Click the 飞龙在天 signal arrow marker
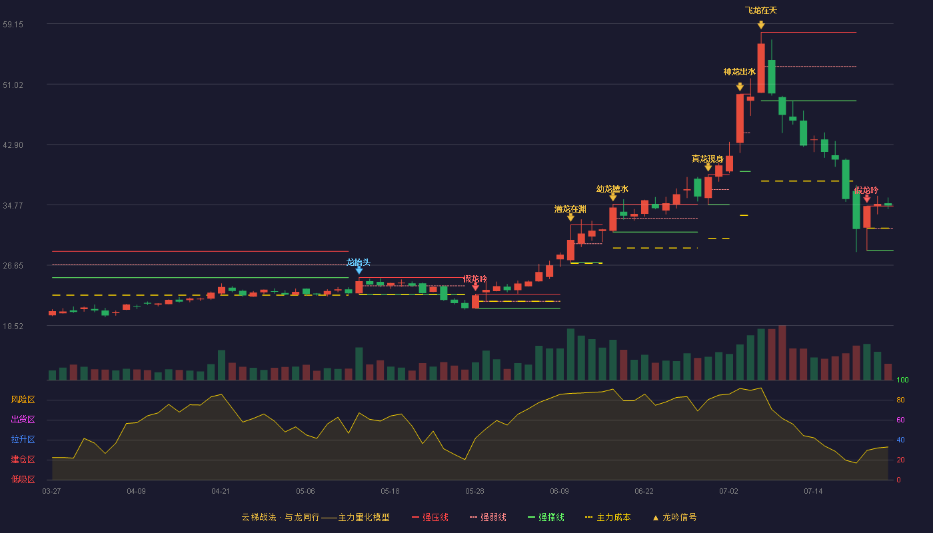933x533 pixels. [761, 25]
